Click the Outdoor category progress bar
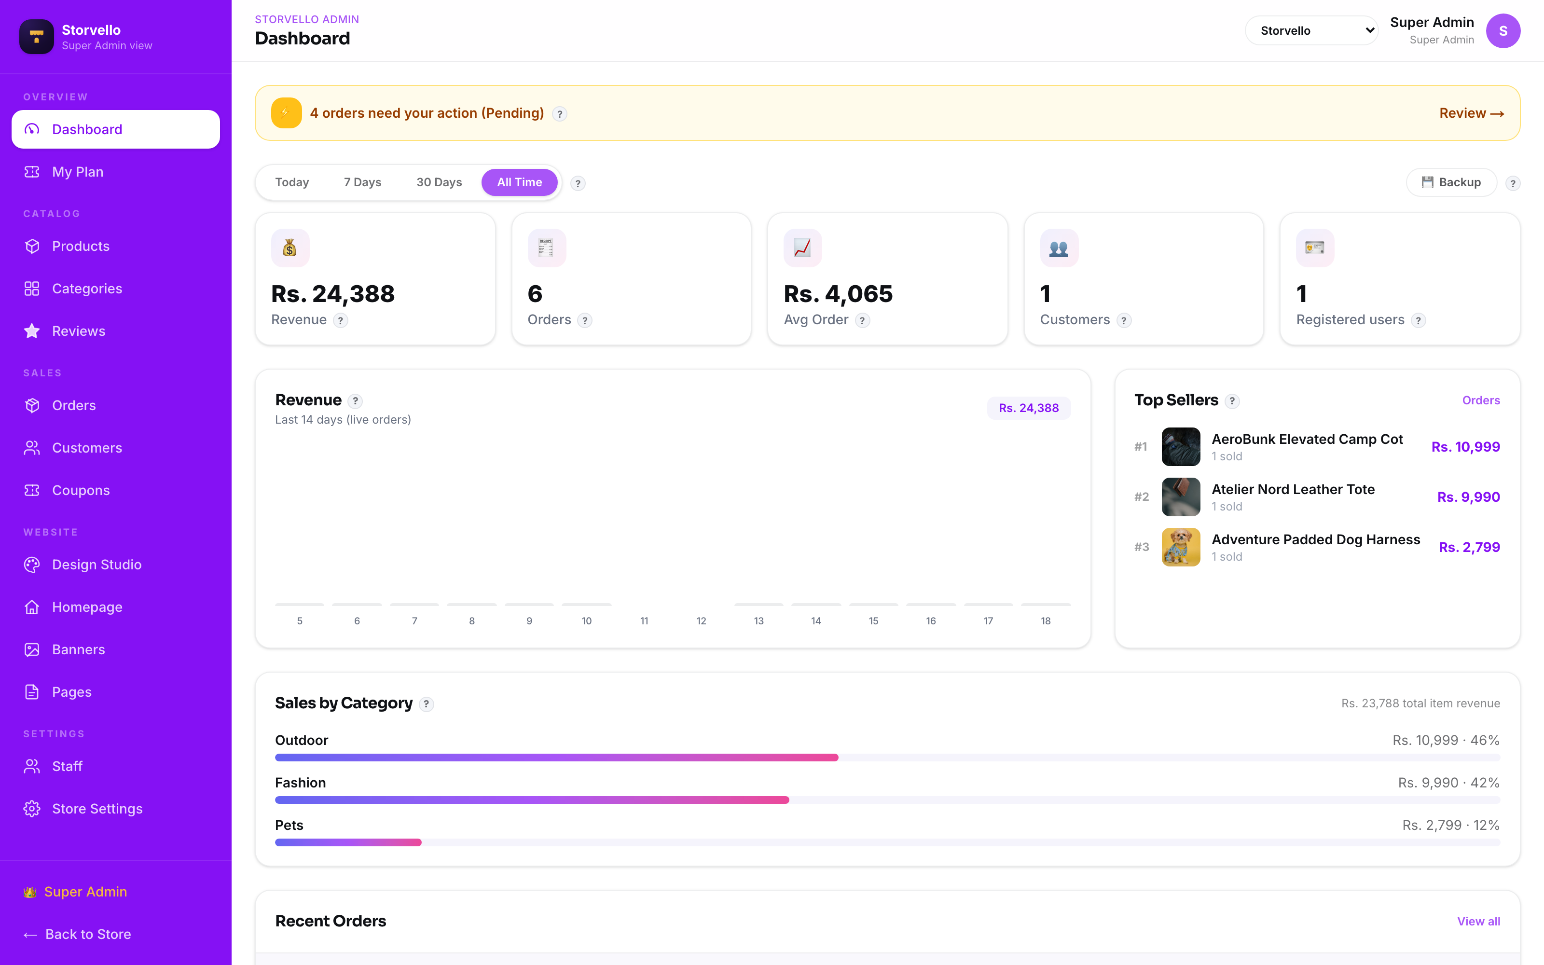The image size is (1544, 965). pos(887,758)
